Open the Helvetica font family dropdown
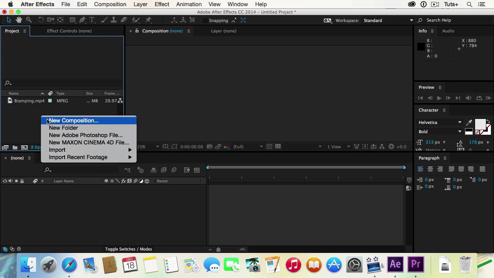Screen dimensions: 494x278 [x=440, y=122]
